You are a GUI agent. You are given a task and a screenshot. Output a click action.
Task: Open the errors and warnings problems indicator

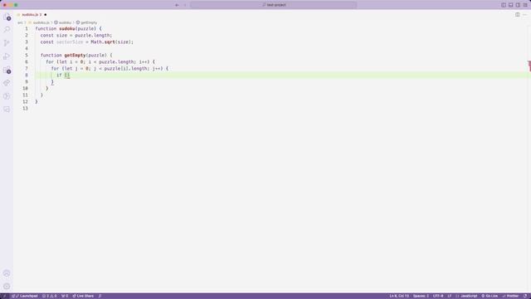point(50,296)
